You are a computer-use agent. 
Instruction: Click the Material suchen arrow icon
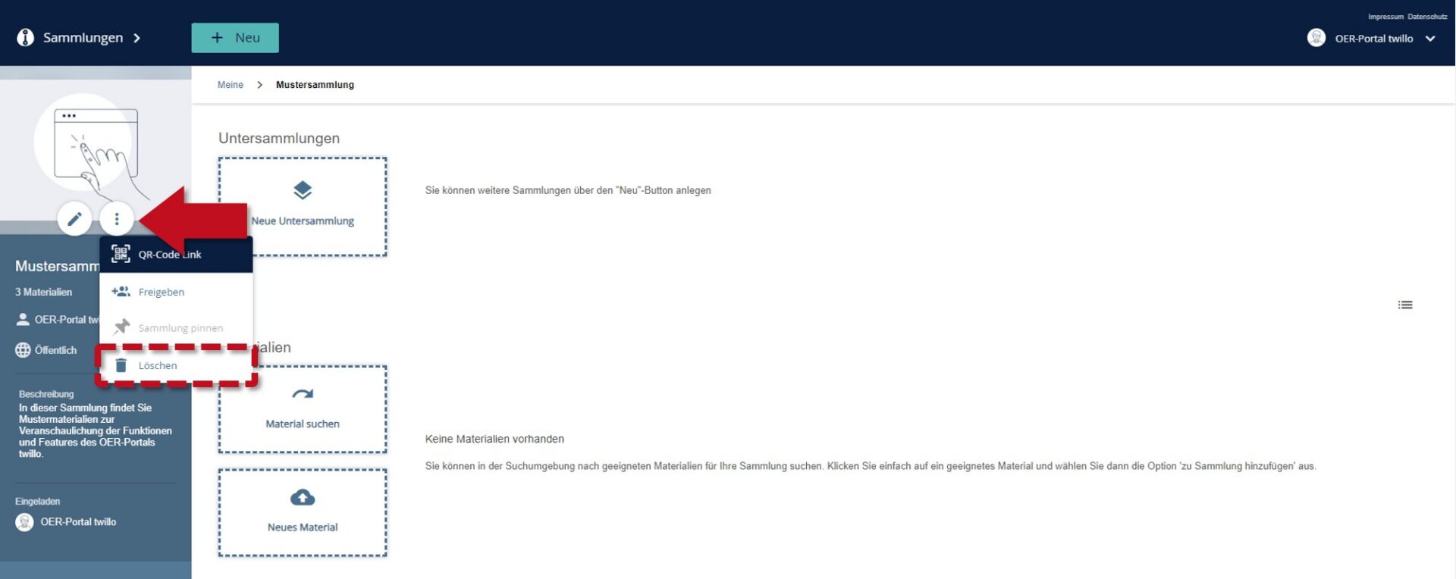(303, 394)
